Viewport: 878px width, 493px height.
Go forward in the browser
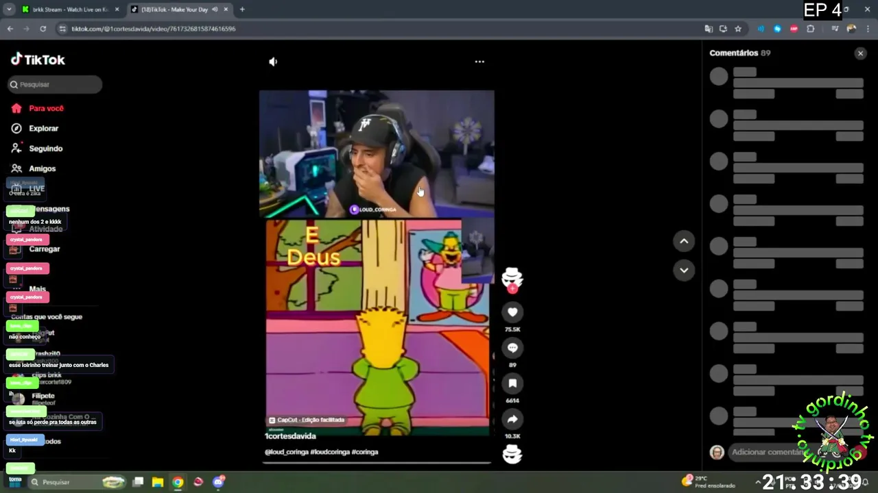(x=26, y=29)
